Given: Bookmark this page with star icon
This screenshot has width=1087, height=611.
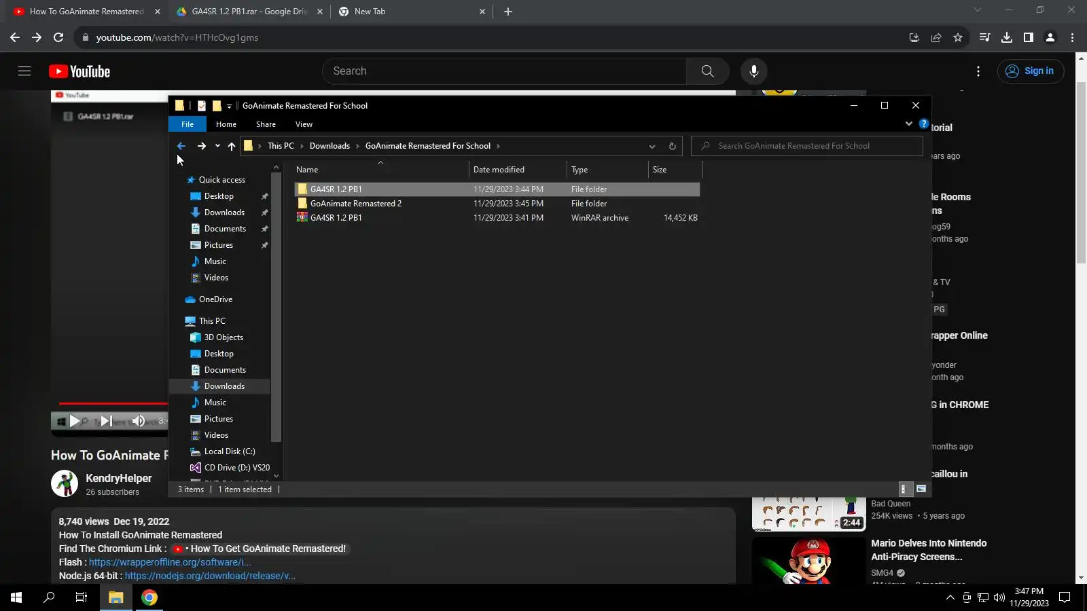Looking at the screenshot, I should [958, 37].
